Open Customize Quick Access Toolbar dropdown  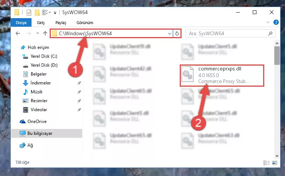55,13
